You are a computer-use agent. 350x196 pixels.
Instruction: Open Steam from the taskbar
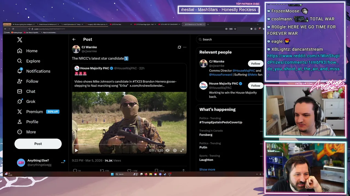pyautogui.click(x=165, y=174)
